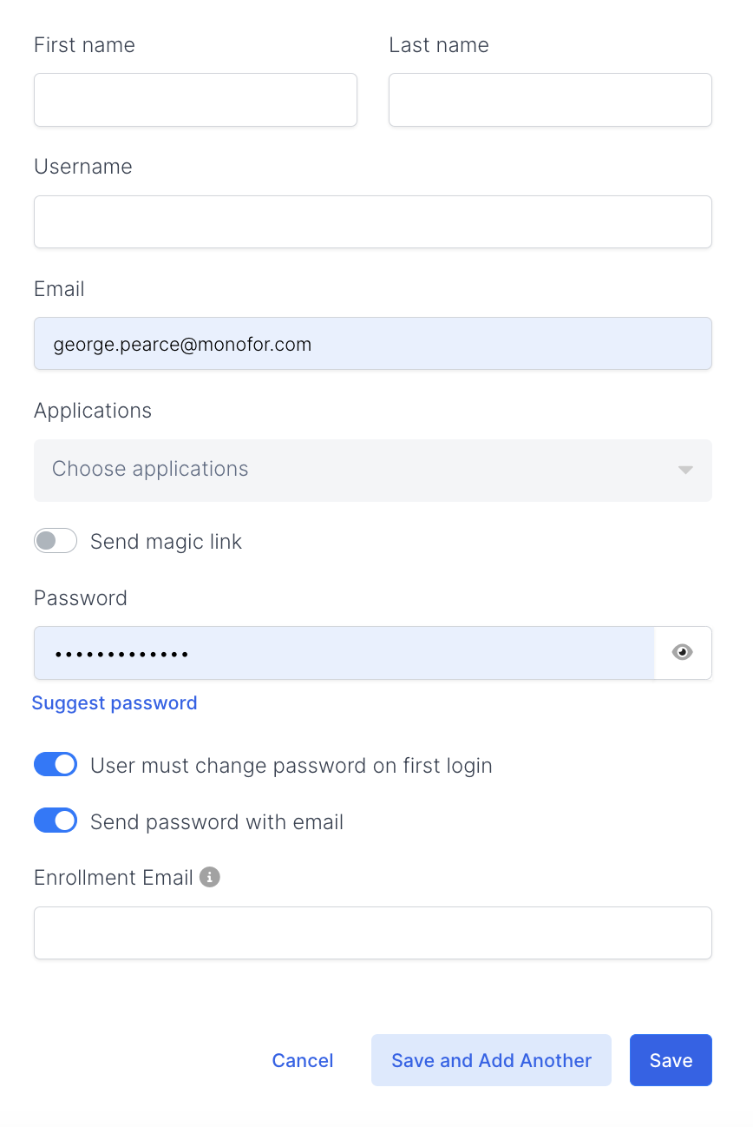753x1127 pixels.
Task: Click the Applications dropdown arrow
Action: (685, 470)
